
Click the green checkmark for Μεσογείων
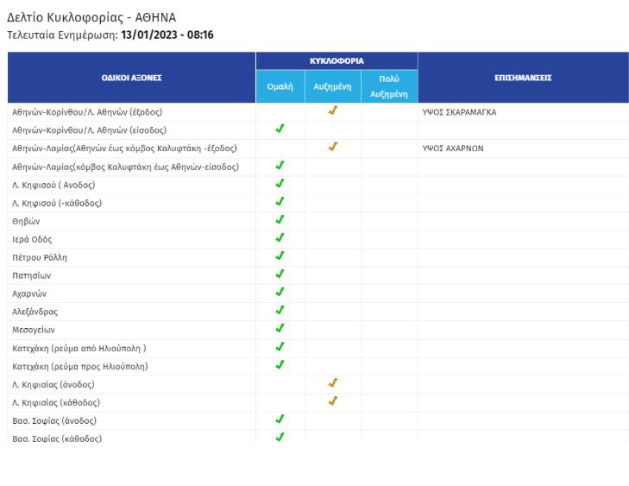pos(280,328)
